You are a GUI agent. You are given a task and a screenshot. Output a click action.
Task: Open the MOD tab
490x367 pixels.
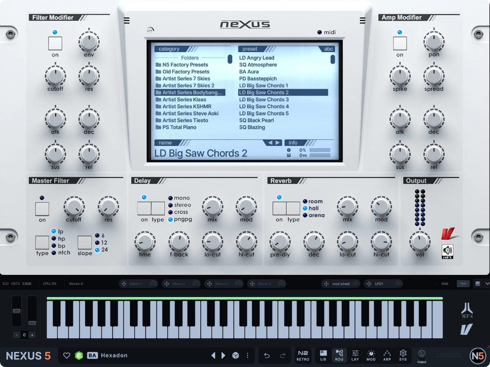[371, 355]
